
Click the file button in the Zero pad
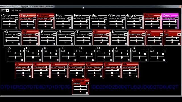tap(177, 18)
